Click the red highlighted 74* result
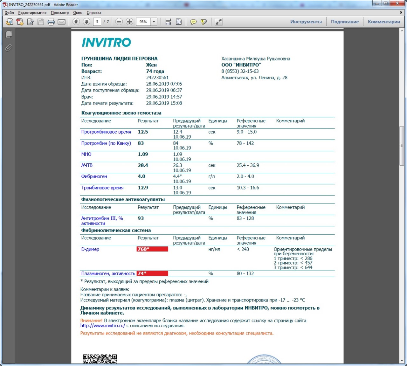 point(152,273)
